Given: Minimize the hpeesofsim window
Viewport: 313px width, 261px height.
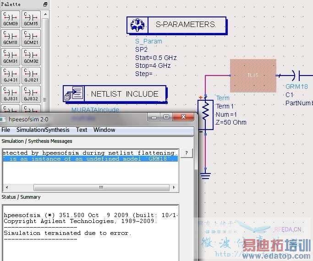Looking at the screenshot, I should point(154,117).
